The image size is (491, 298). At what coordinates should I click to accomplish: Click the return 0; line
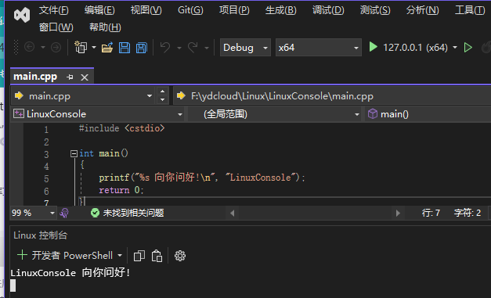[121, 190]
